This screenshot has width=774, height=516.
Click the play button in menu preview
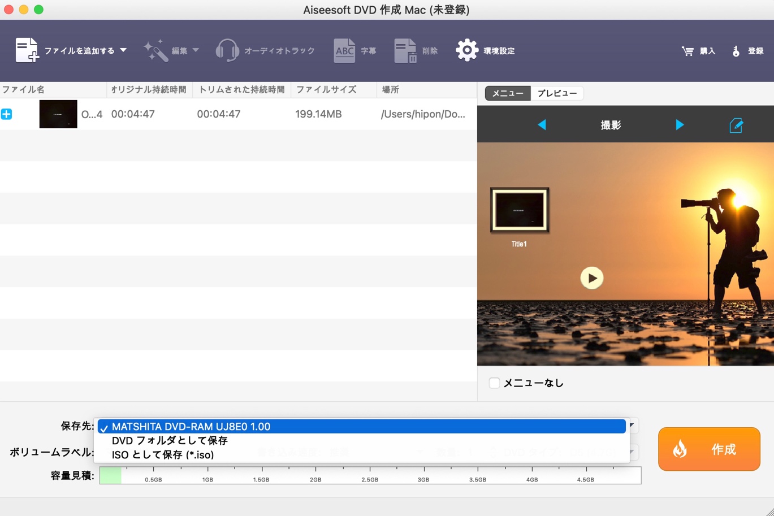[x=592, y=278]
